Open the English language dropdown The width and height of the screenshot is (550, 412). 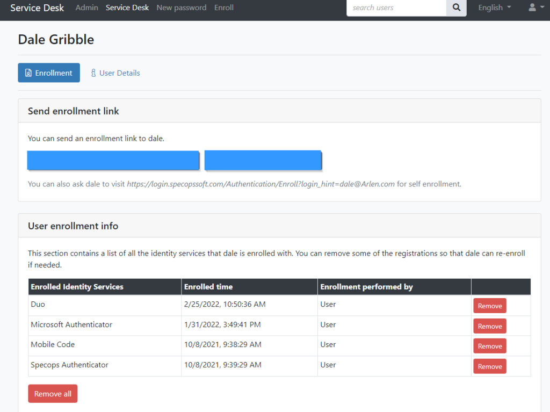494,8
